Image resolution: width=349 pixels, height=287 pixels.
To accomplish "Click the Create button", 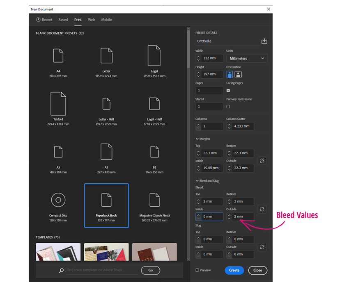I will (x=234, y=270).
